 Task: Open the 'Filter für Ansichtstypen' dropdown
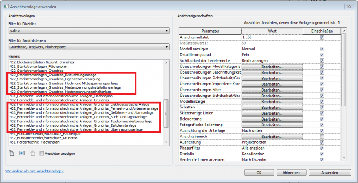pyautogui.click(x=89, y=46)
